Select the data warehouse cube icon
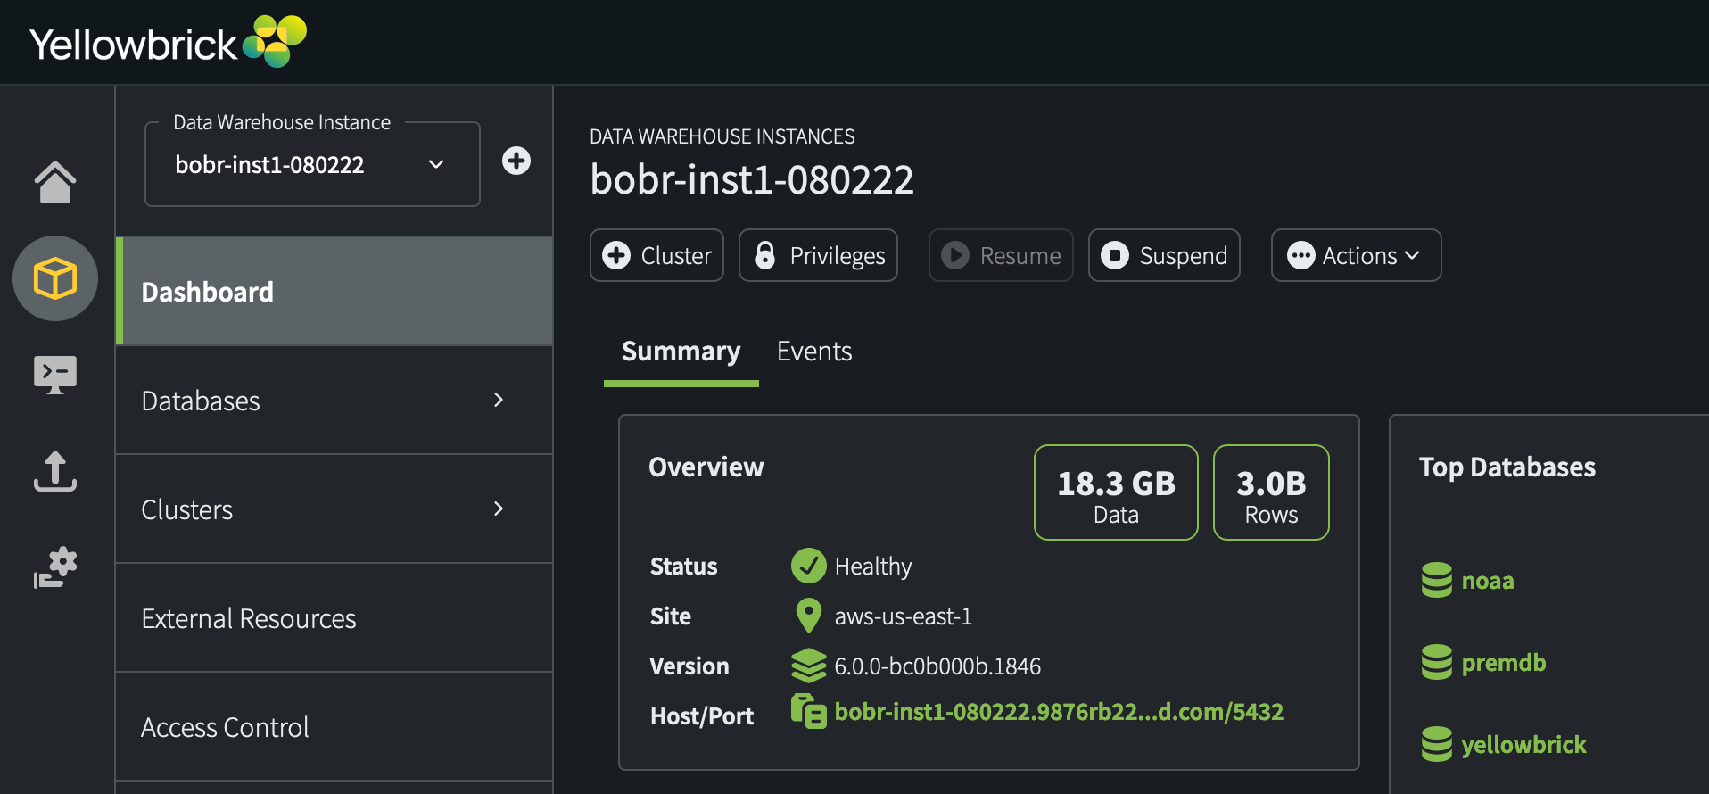The width and height of the screenshot is (1709, 794). tap(55, 278)
